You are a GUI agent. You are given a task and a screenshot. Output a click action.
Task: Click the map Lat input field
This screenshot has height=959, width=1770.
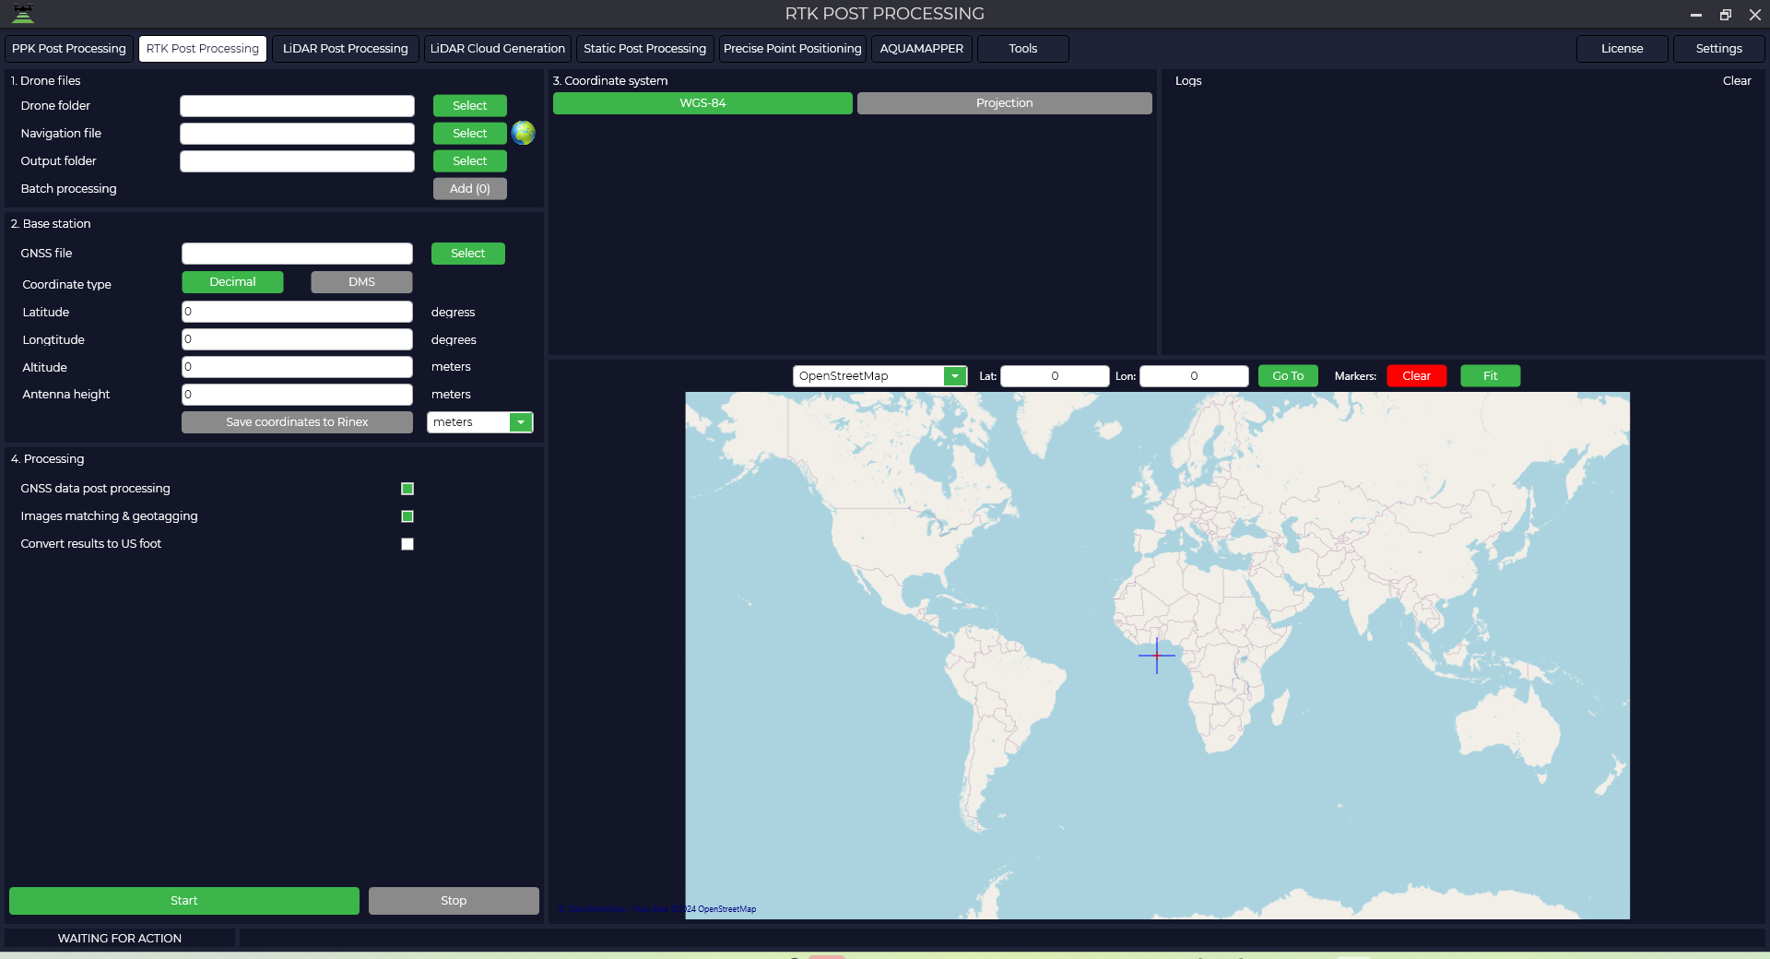coord(1055,376)
